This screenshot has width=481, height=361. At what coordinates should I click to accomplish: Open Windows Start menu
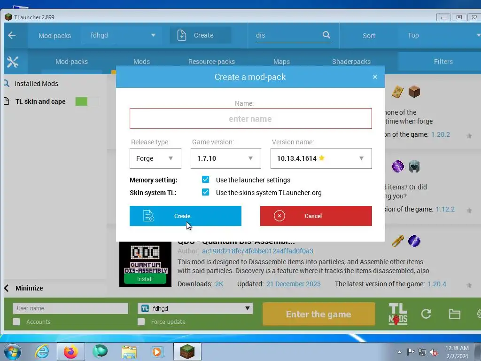coord(13,352)
